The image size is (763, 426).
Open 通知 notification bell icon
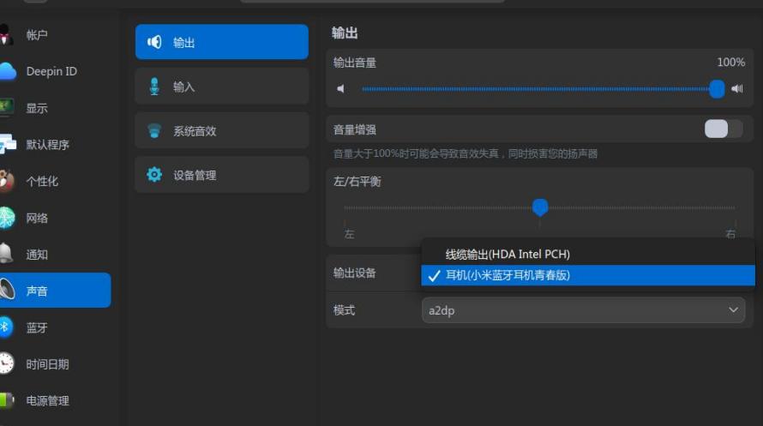pyautogui.click(x=6, y=254)
